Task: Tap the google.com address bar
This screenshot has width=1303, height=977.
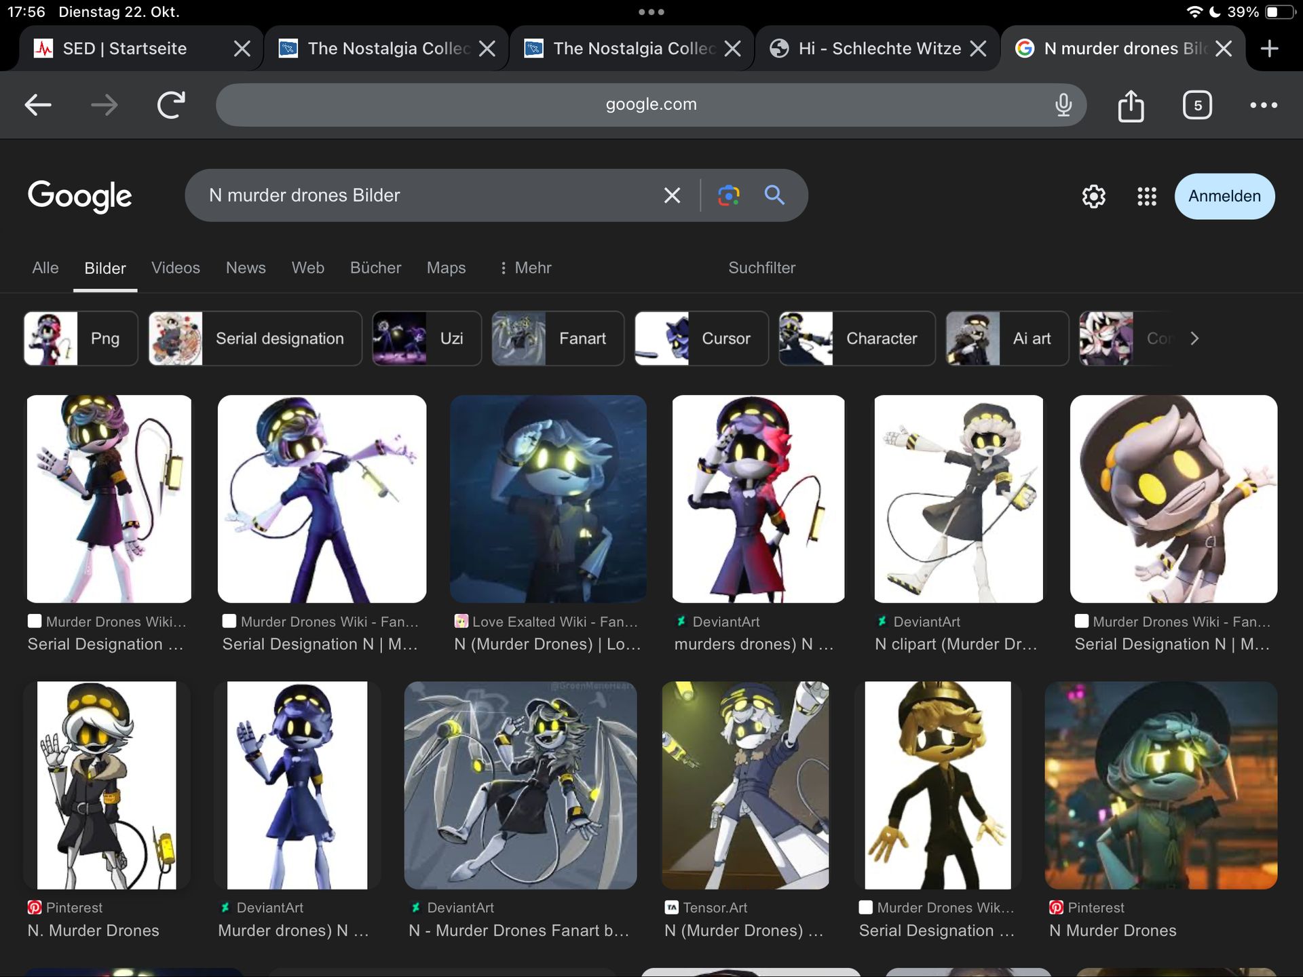Action: point(650,104)
